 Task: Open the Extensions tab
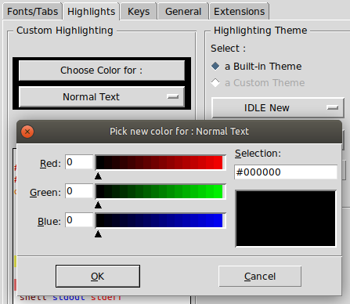(240, 12)
